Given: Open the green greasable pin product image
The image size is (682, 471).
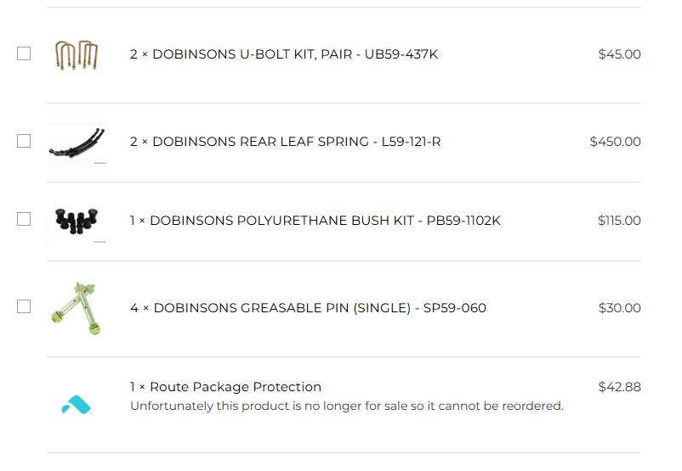Looking at the screenshot, I should point(77,309).
